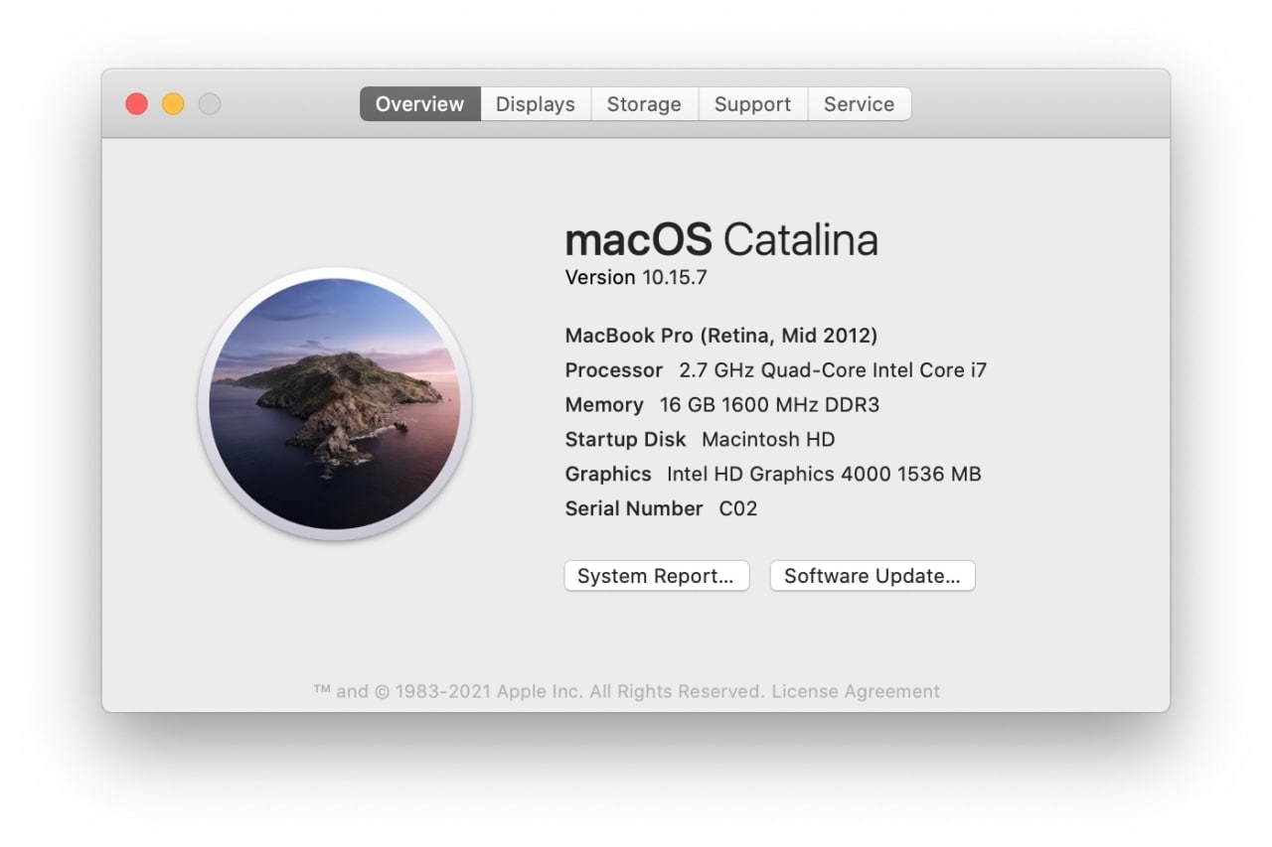Click the Startup Disk Macintosh HD line
The image size is (1272, 847).
(700, 439)
